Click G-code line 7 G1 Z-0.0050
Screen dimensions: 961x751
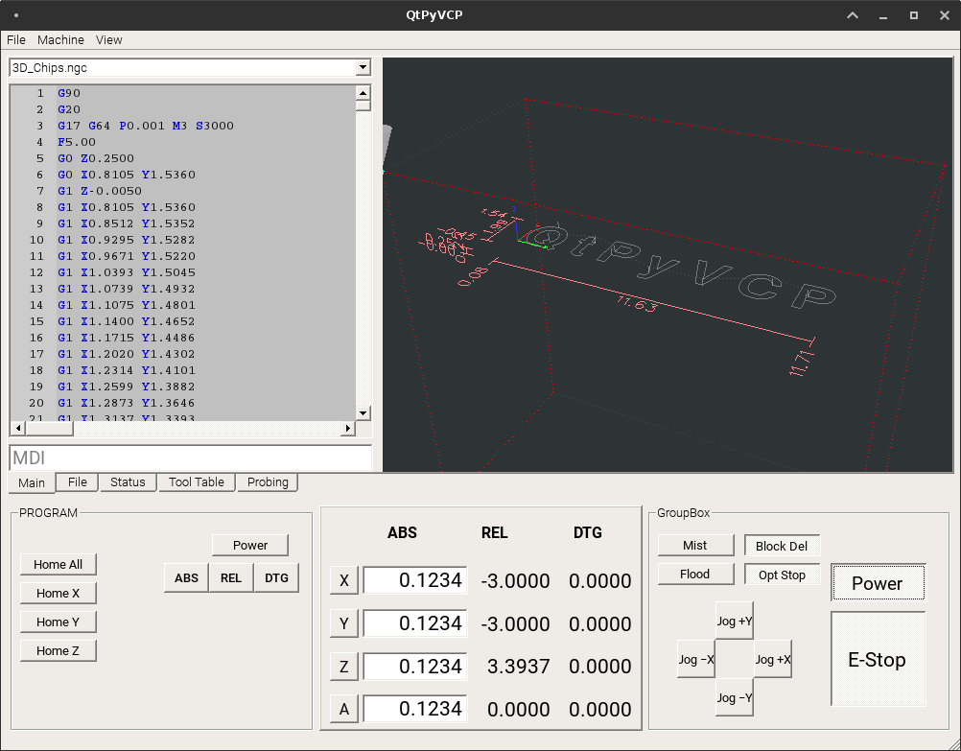pyautogui.click(x=100, y=191)
